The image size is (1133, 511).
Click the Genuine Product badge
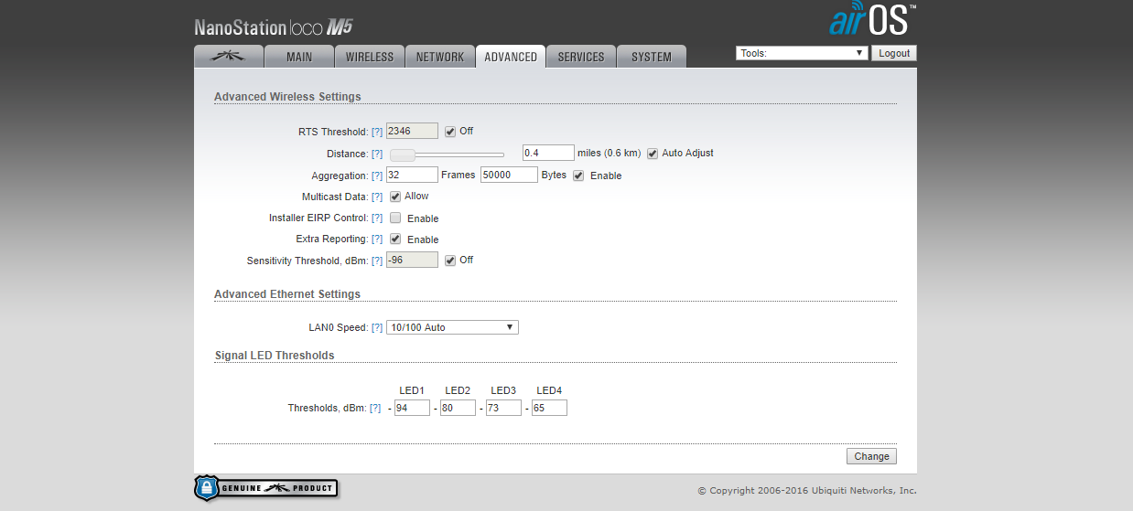pyautogui.click(x=265, y=487)
